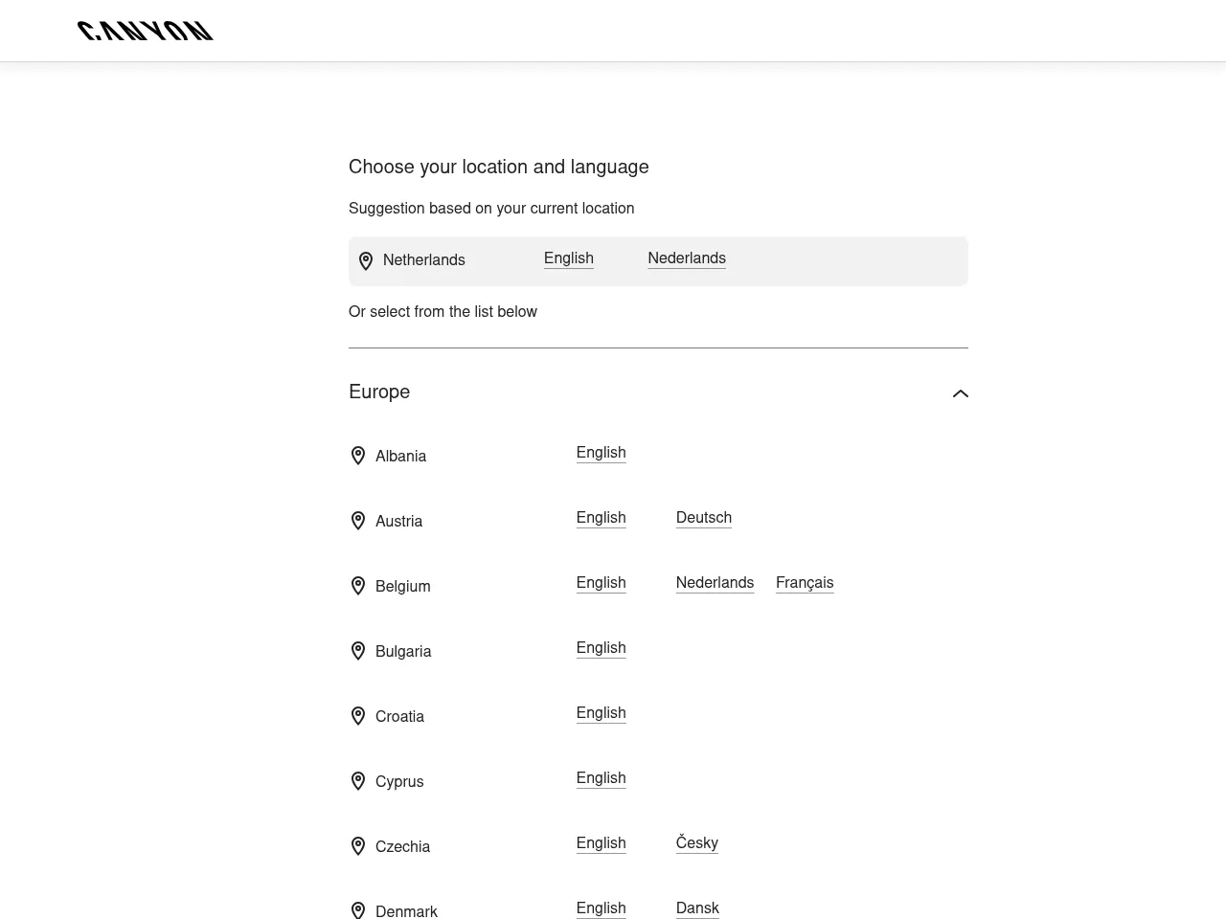1226x919 pixels.
Task: Click the location marker next to Croatia
Action: [358, 716]
